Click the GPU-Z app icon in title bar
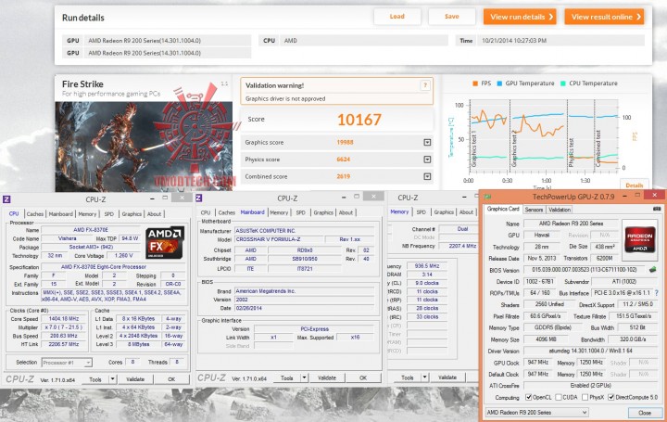 click(487, 197)
